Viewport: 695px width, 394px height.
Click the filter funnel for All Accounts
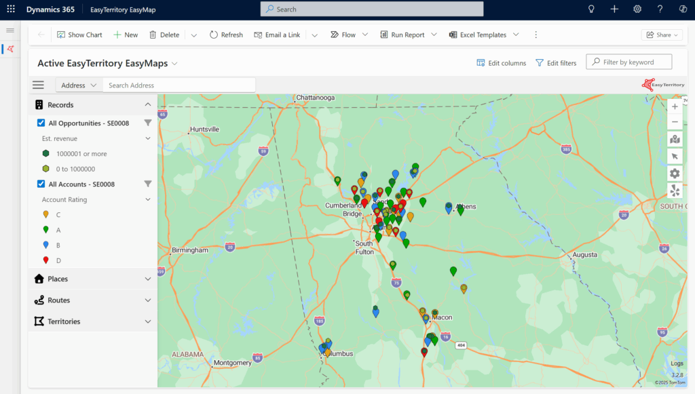pos(147,184)
